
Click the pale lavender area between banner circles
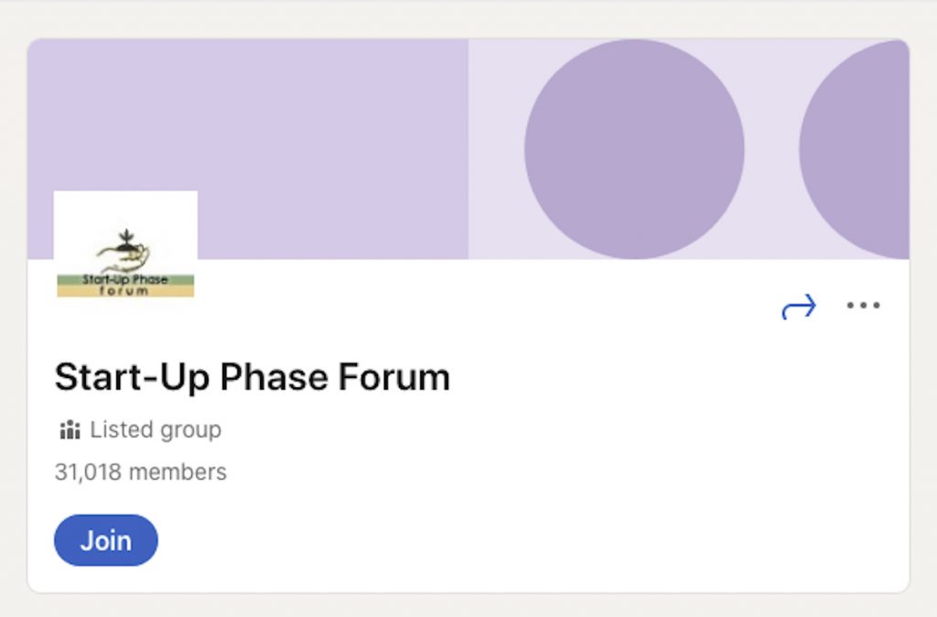pyautogui.click(x=772, y=149)
